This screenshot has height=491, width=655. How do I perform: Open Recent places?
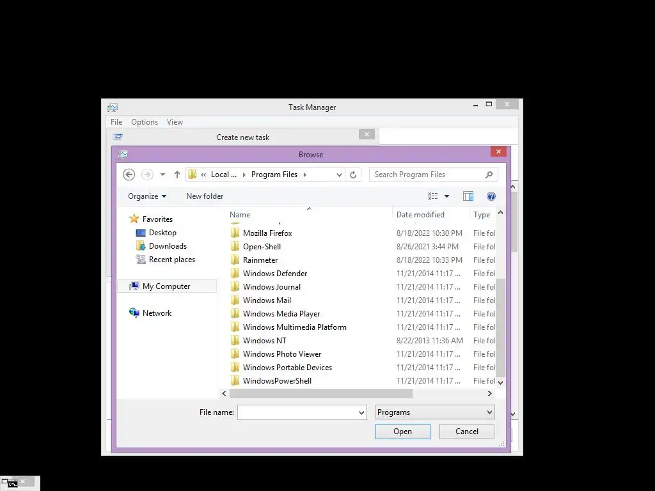tap(171, 260)
